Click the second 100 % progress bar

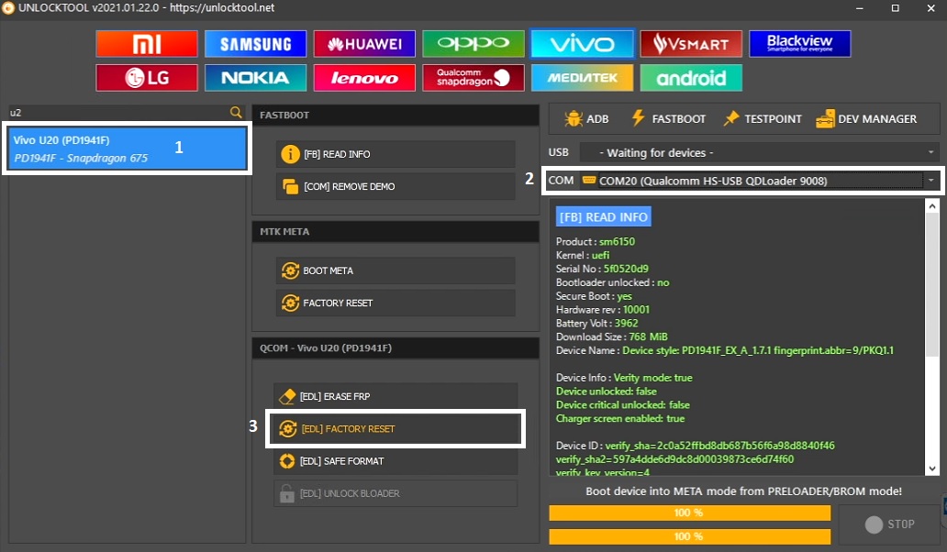[690, 536]
